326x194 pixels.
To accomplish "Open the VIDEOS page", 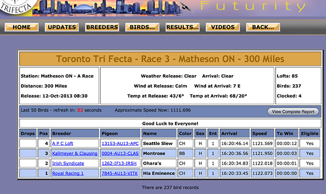I will 222,27.
